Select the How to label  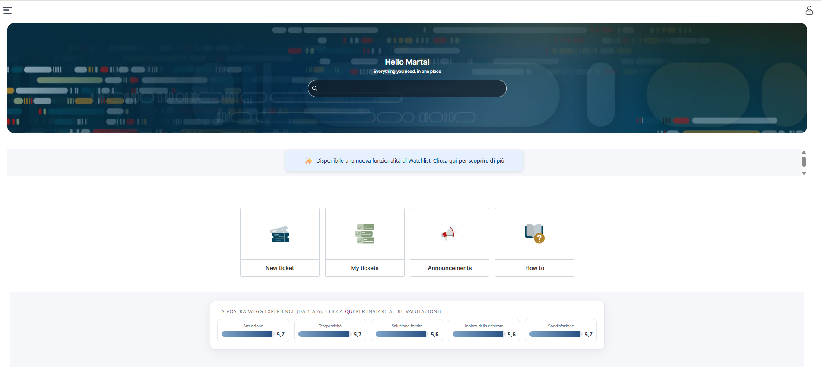click(535, 268)
